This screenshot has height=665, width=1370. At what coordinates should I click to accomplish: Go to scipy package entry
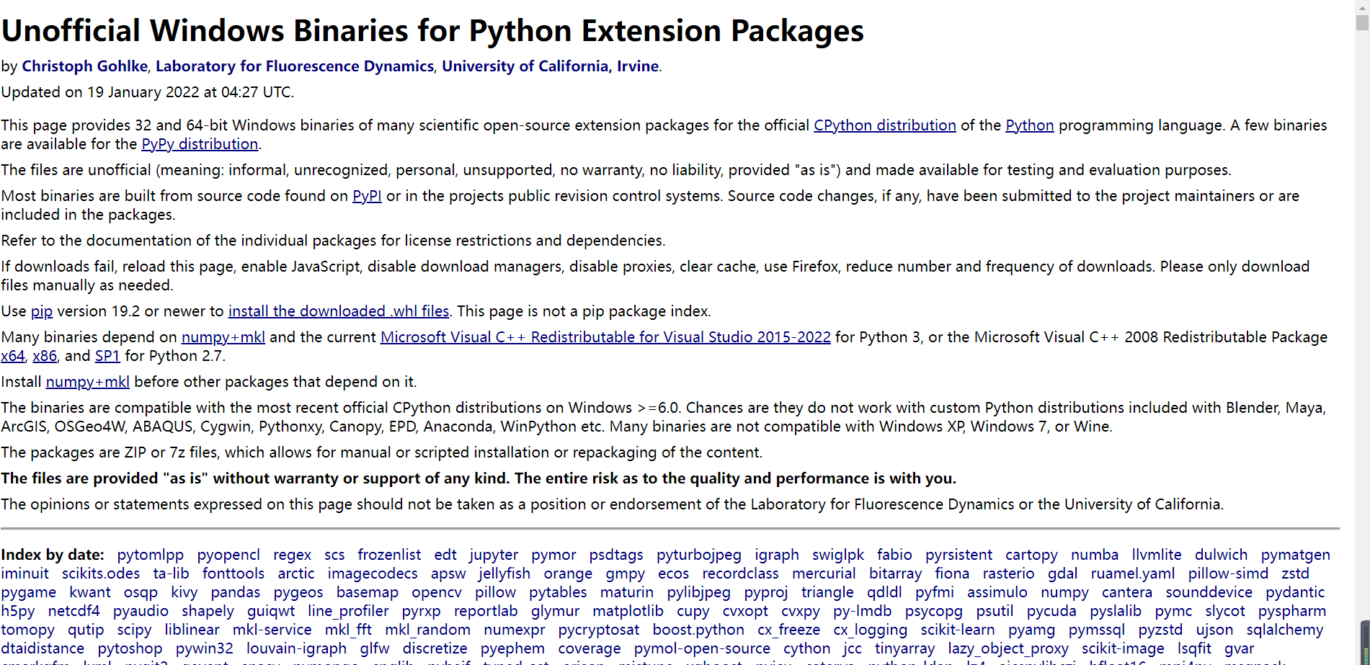click(135, 630)
